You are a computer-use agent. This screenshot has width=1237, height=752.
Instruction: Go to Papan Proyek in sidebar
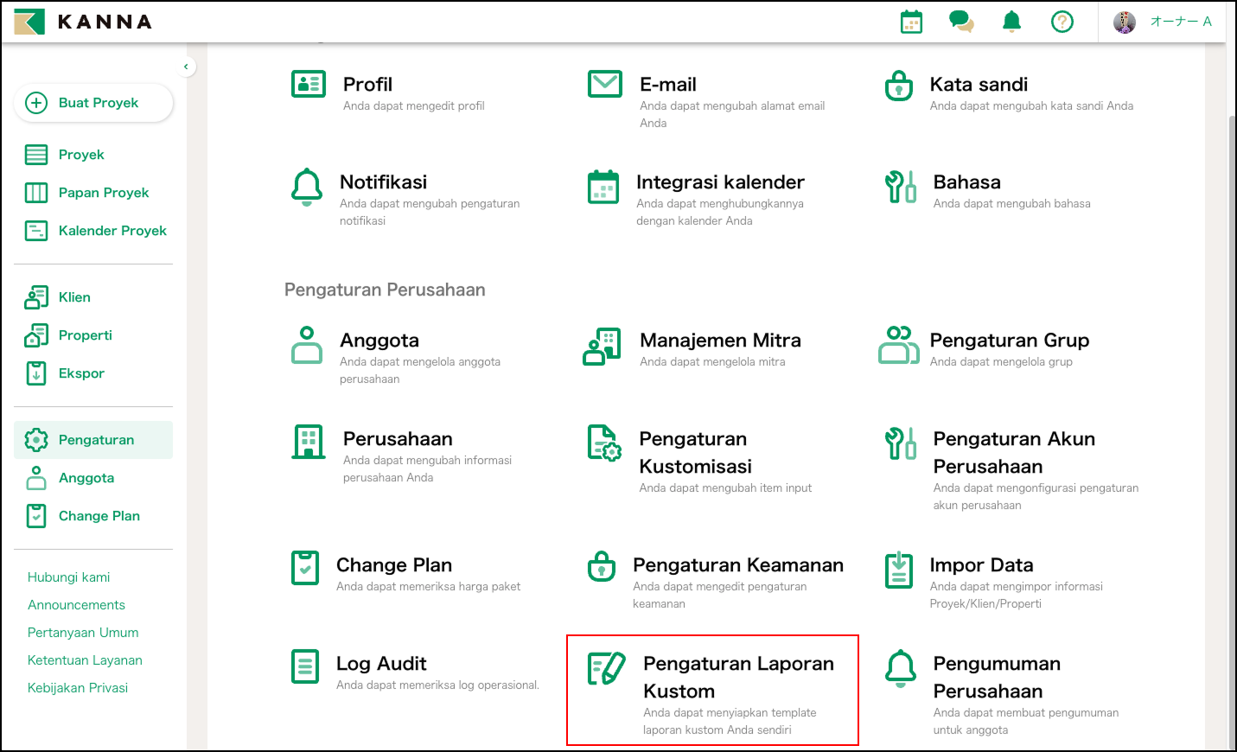[x=103, y=193]
